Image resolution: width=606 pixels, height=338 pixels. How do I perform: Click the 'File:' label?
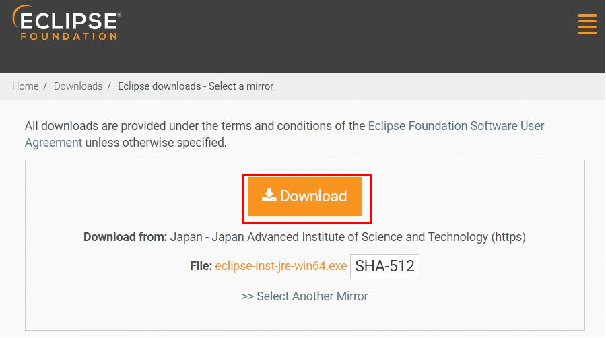coord(201,266)
